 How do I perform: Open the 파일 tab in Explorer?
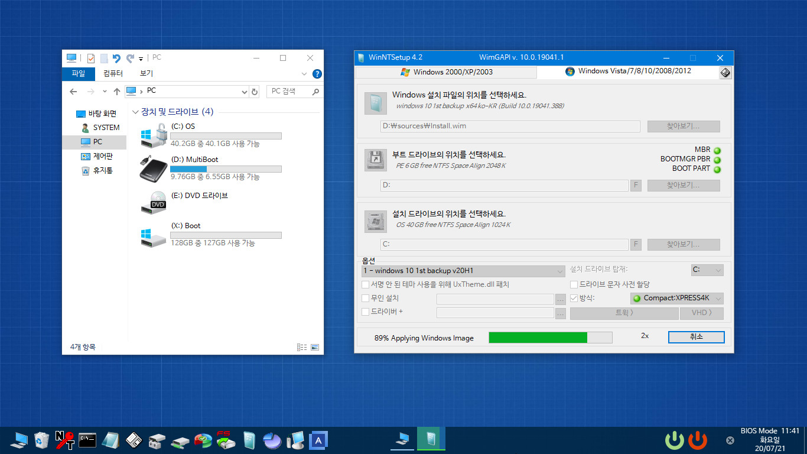tap(79, 74)
